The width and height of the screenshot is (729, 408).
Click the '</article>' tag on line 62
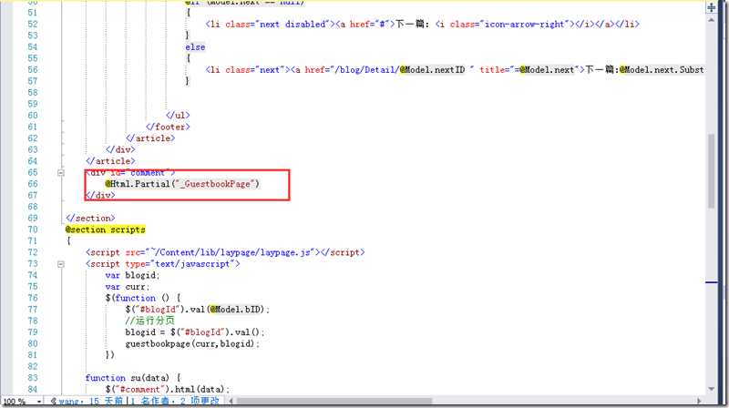coord(150,138)
